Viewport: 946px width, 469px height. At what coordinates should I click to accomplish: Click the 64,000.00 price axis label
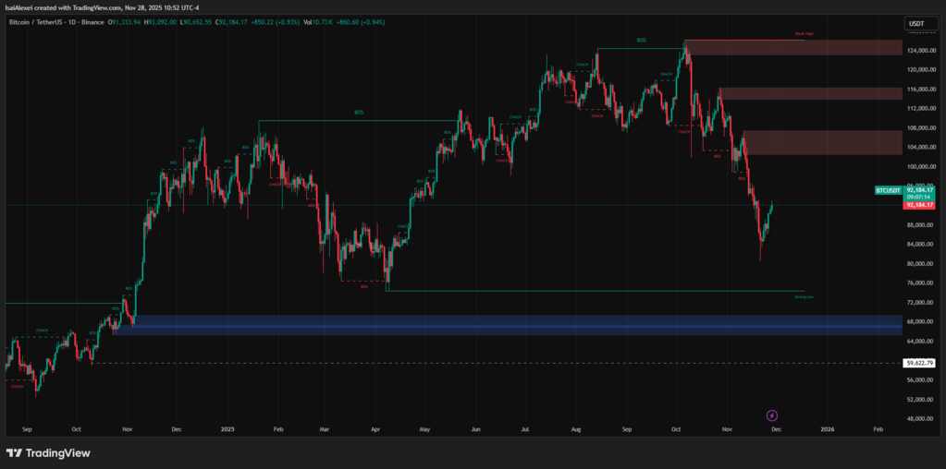(921, 342)
